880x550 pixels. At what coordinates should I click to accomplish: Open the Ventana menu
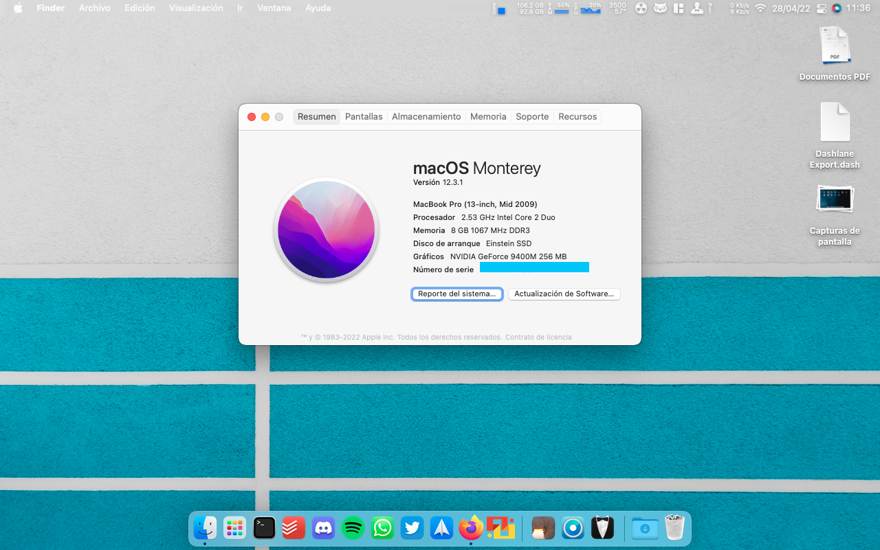click(x=274, y=8)
